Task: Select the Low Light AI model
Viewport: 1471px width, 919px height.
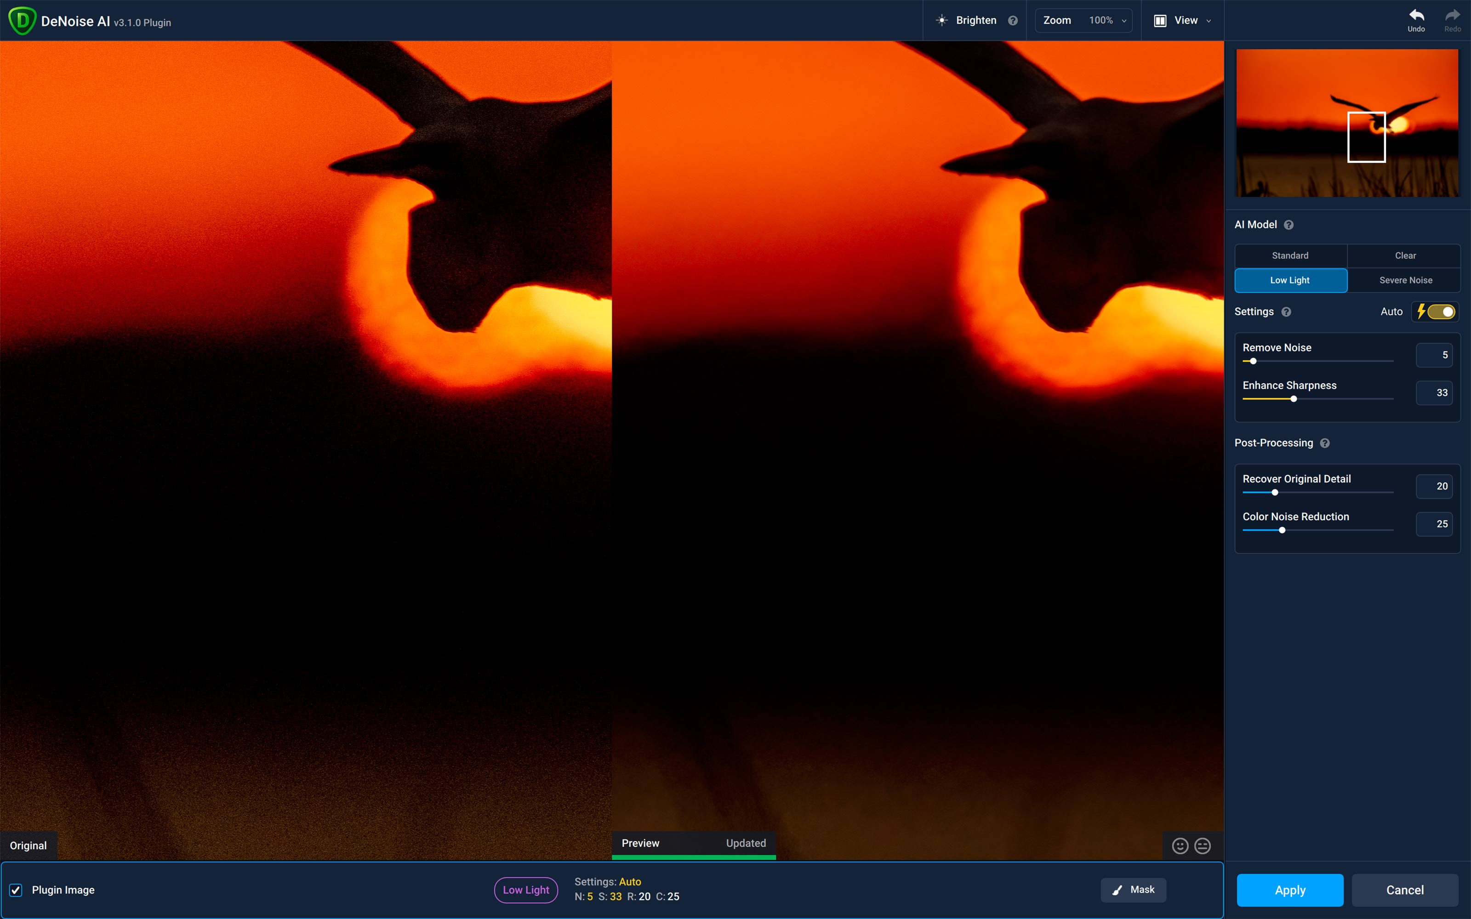Action: click(1290, 280)
